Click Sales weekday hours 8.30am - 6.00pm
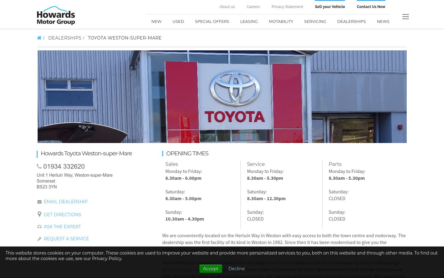The width and height of the screenshot is (444, 278). pyautogui.click(x=183, y=178)
